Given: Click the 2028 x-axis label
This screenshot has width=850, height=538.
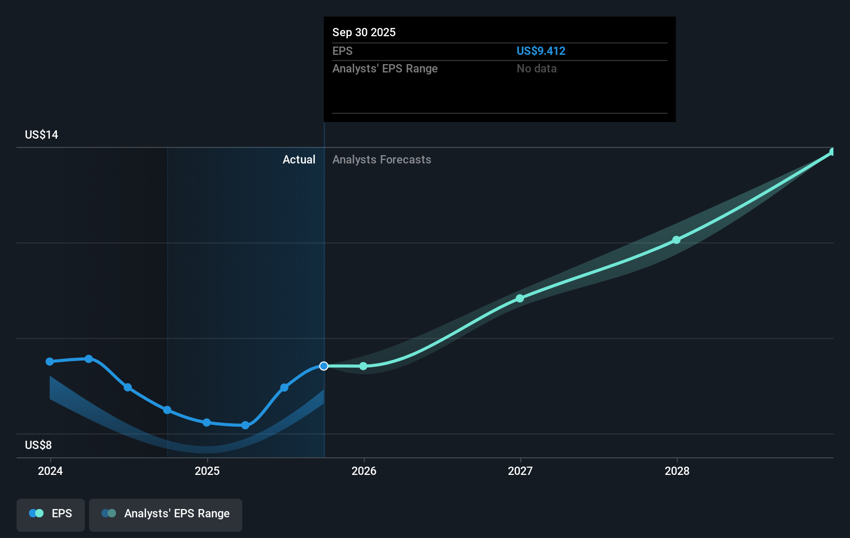Looking at the screenshot, I should (677, 471).
